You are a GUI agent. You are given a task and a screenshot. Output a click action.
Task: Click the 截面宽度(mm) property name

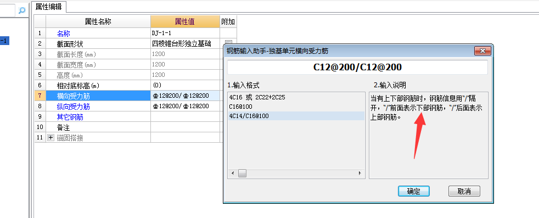[98, 64]
